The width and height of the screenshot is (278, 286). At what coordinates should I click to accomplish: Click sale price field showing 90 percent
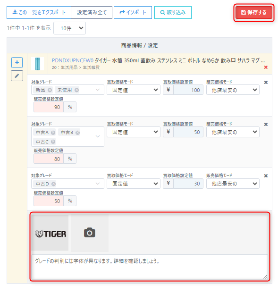point(49,107)
